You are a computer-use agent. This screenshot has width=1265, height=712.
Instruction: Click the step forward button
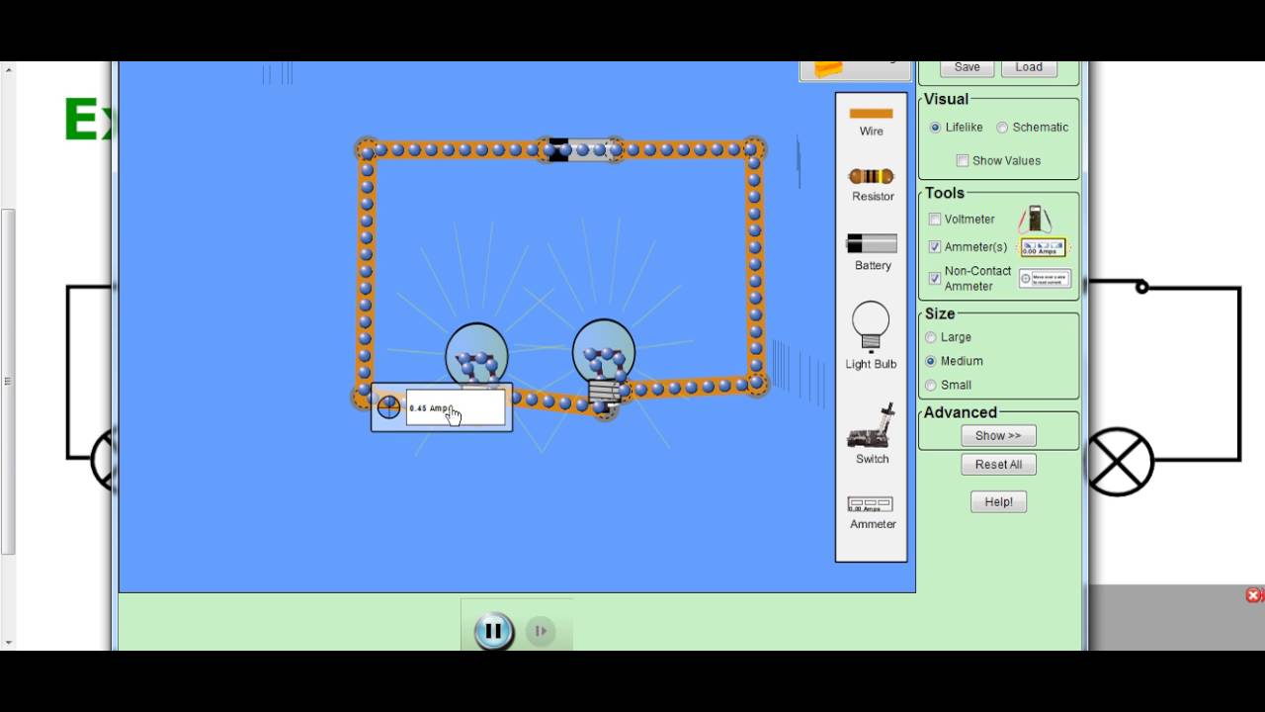(x=540, y=631)
